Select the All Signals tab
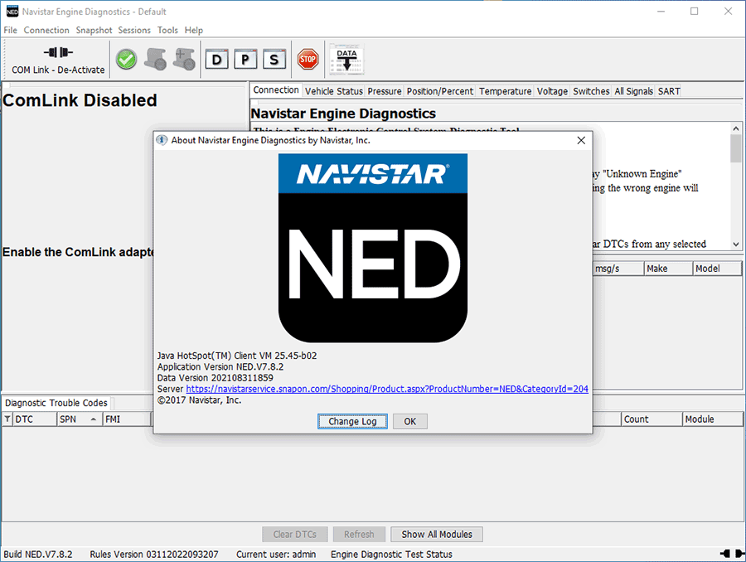 click(633, 91)
